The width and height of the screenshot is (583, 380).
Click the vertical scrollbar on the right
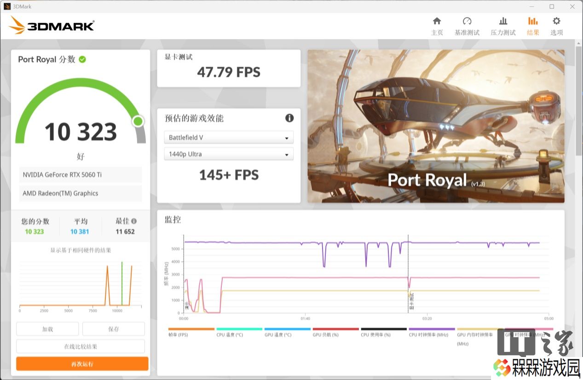(x=579, y=101)
